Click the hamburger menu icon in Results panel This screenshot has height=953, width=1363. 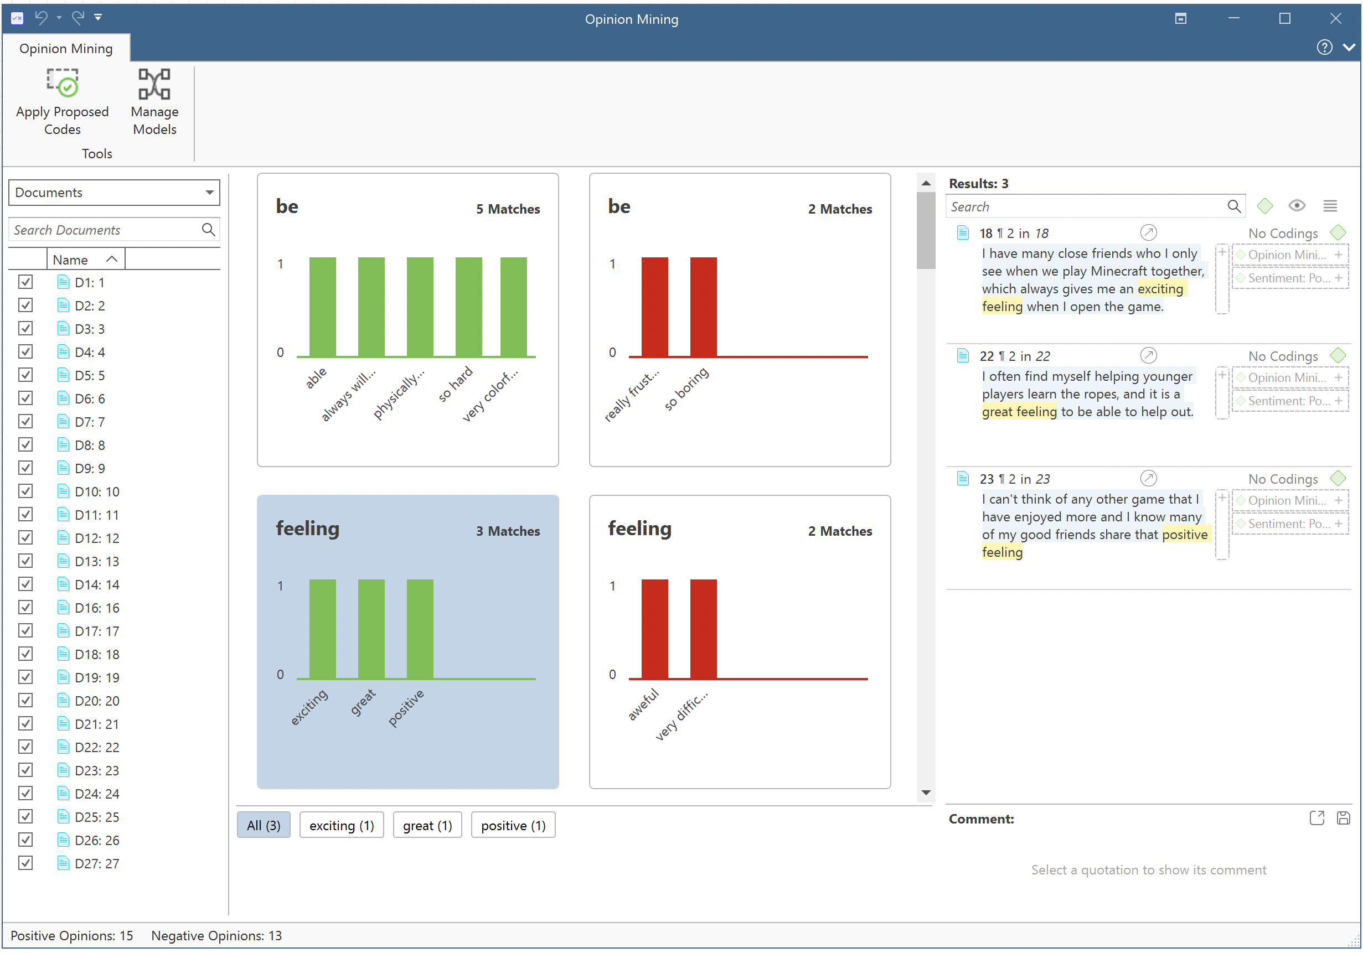[x=1330, y=206]
